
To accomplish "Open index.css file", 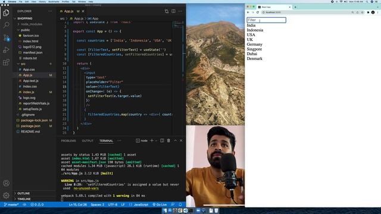I will click(x=30, y=86).
